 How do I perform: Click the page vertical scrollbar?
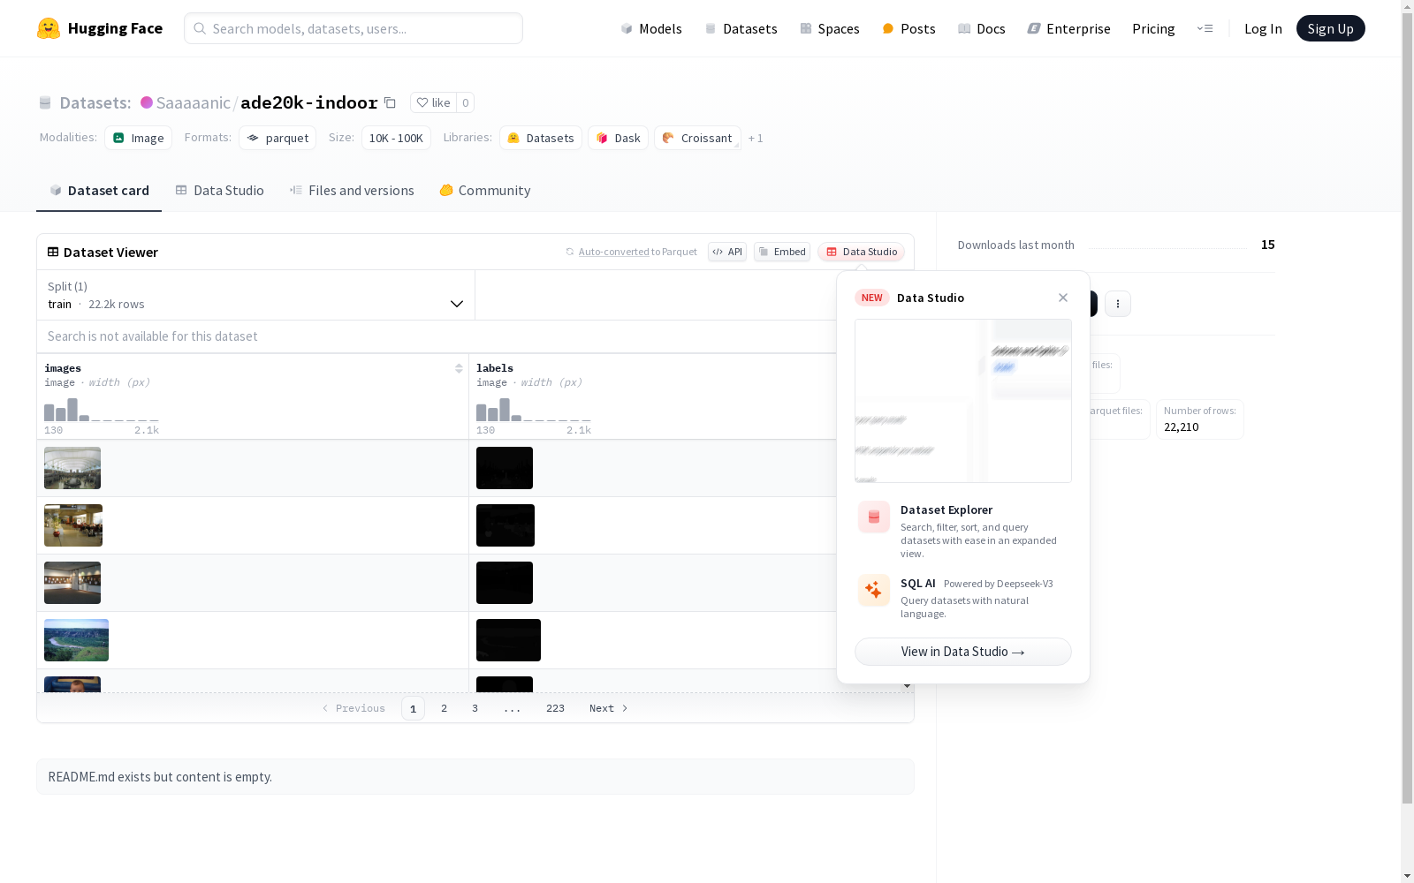[x=1407, y=407]
